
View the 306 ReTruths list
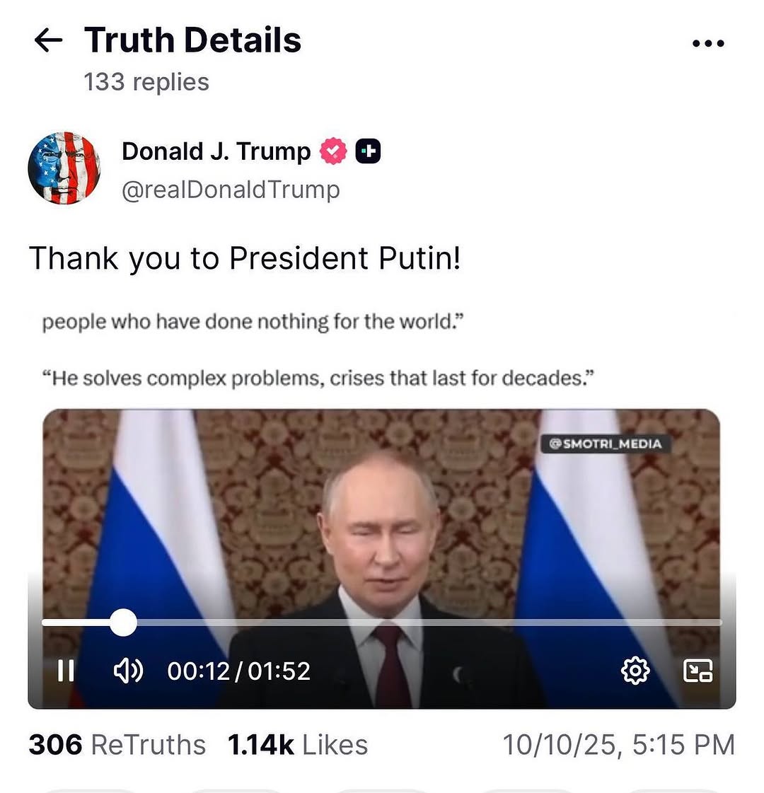(117, 745)
